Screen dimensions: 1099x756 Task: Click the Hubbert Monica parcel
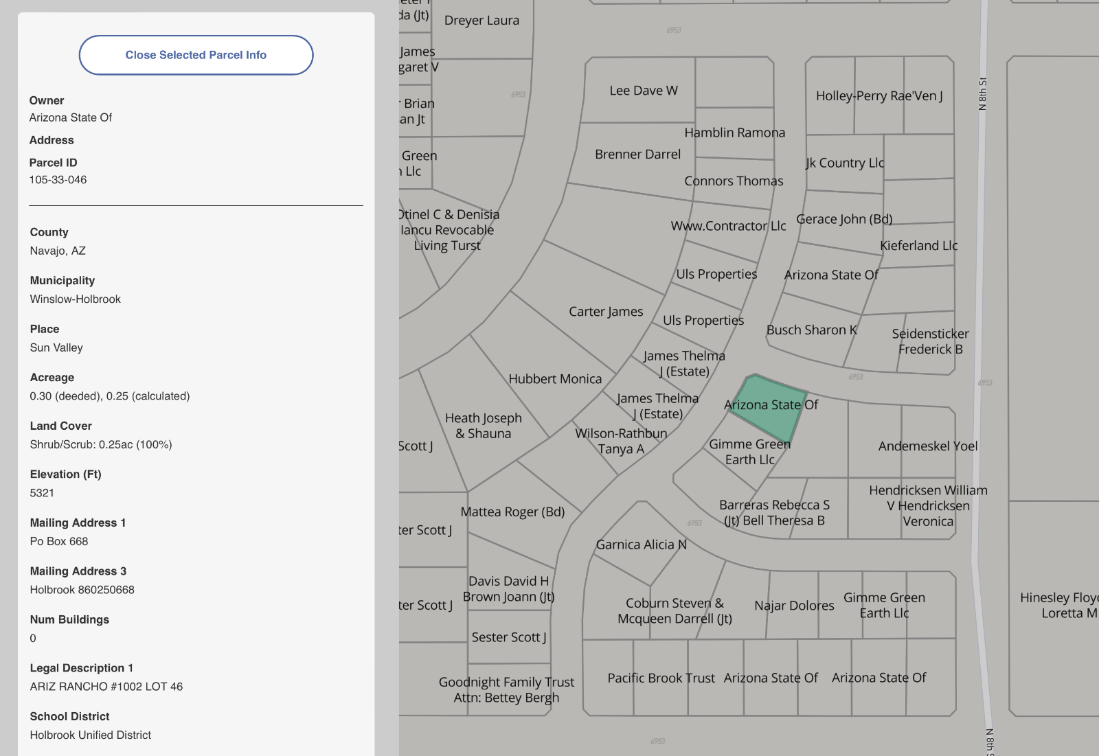(x=555, y=379)
